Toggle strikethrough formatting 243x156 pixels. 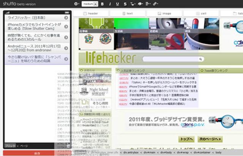click(125, 4)
